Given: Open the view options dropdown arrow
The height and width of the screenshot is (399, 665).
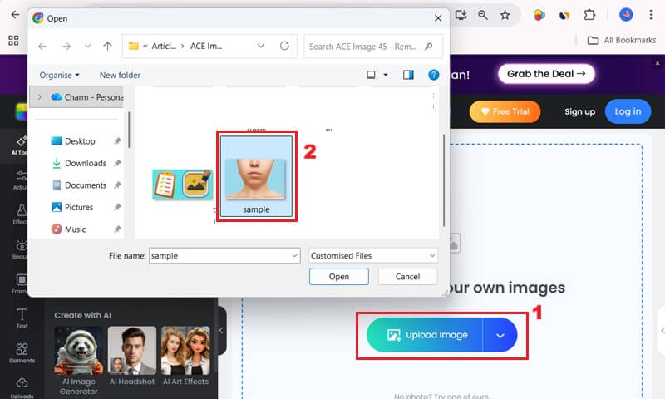Looking at the screenshot, I should tap(386, 75).
